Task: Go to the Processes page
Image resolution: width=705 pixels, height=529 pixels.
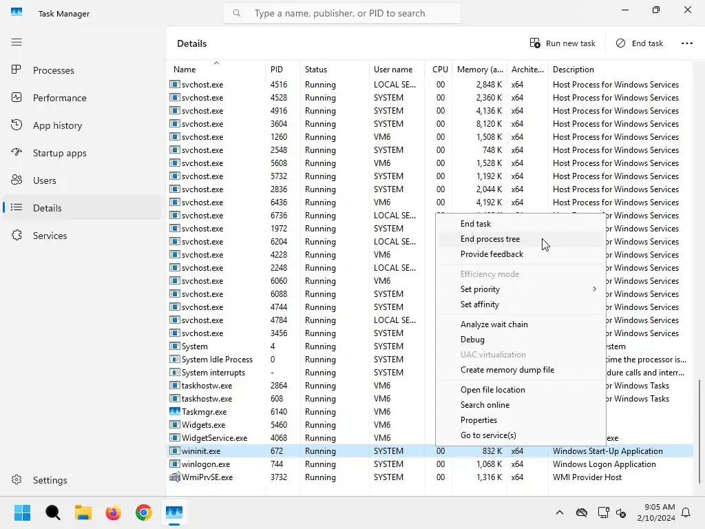Action: (x=83, y=70)
